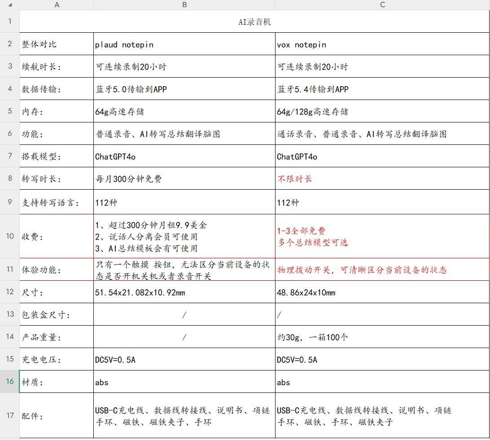
Task: Select cell vox notepin
Action: click(x=382, y=44)
